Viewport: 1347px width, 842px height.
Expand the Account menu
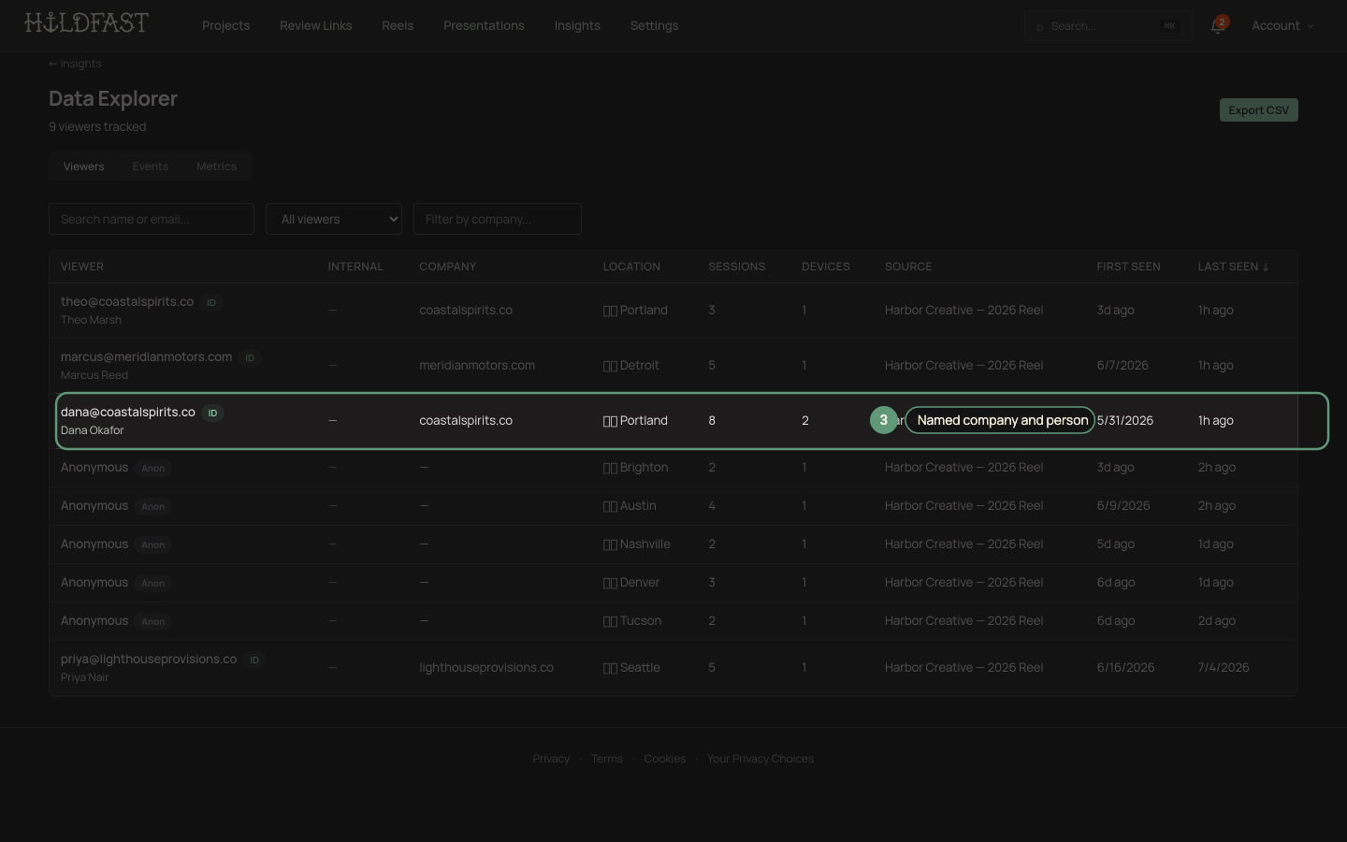(1282, 26)
